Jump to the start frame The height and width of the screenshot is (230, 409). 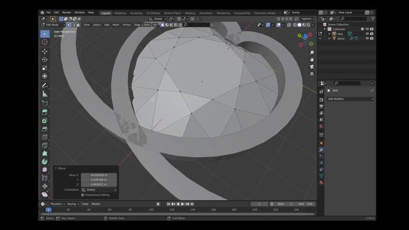(x=169, y=204)
